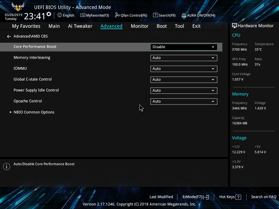
Task: Click Core Voltage value 1.057 V
Action: (x=238, y=79)
